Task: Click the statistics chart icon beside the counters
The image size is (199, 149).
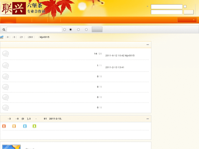Action: pos(2,37)
